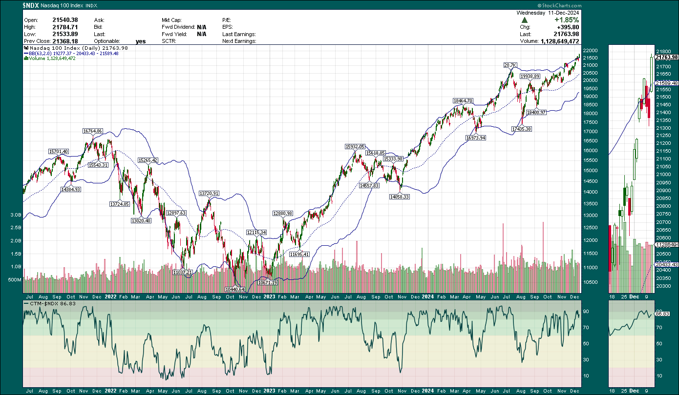Image resolution: width=679 pixels, height=395 pixels.
Task: Click the Fwd Yield N/A value
Action: coord(201,34)
